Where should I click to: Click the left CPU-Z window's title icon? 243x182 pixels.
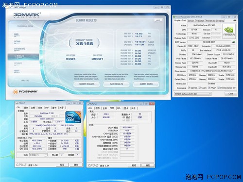pyautogui.click(x=17, y=103)
